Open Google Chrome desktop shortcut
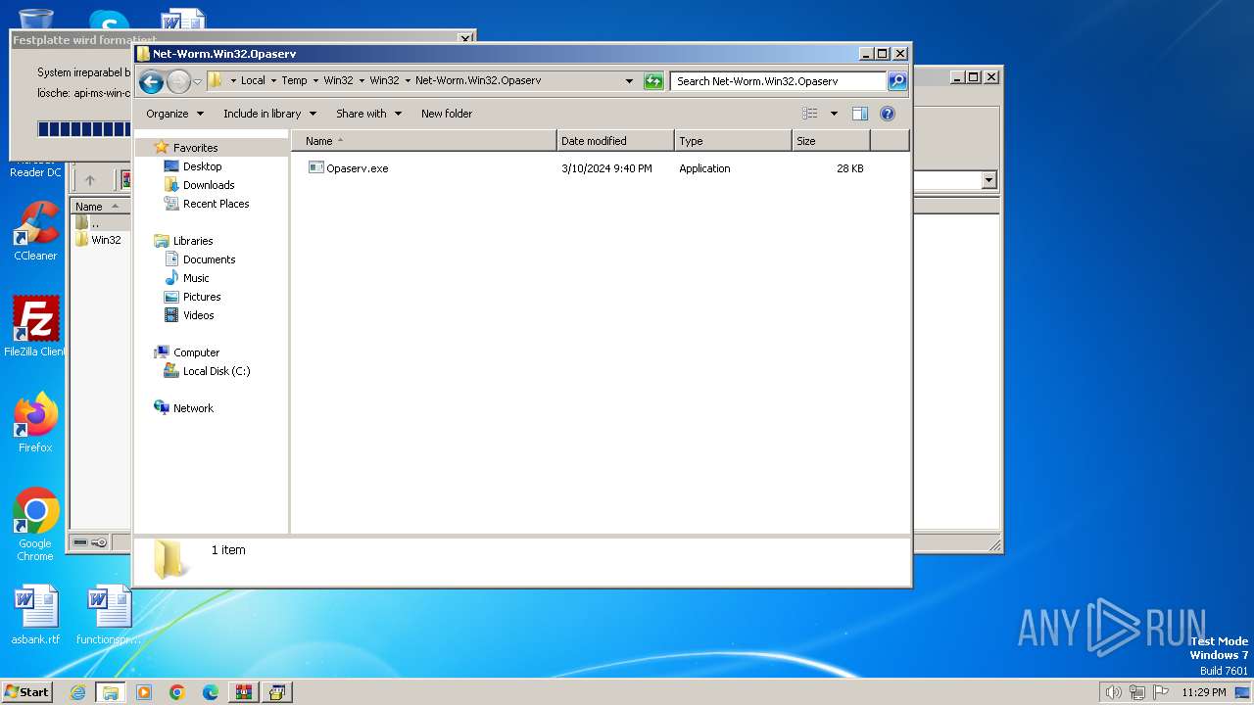This screenshot has height=705, width=1254. pos(35,525)
